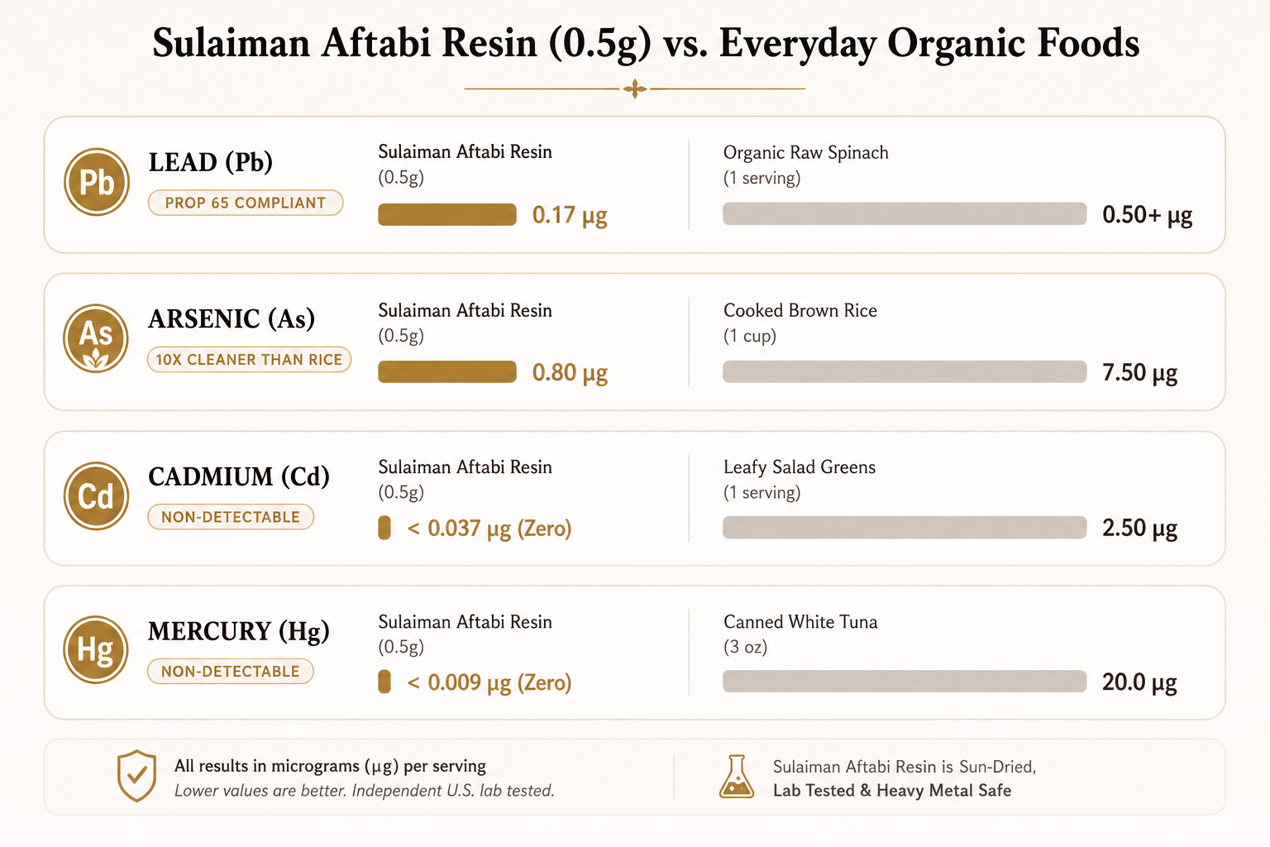Select the NON-DETECTABLE badge under Cadmium
This screenshot has height=847, width=1270.
(231, 517)
